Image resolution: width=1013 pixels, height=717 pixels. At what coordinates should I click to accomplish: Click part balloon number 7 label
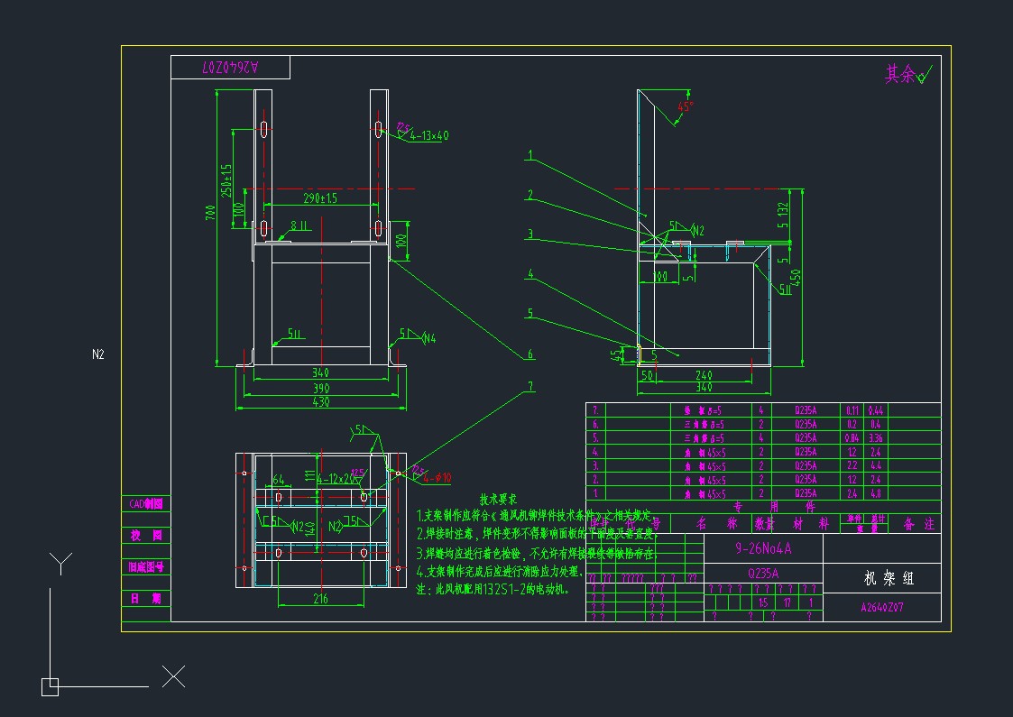[530, 386]
